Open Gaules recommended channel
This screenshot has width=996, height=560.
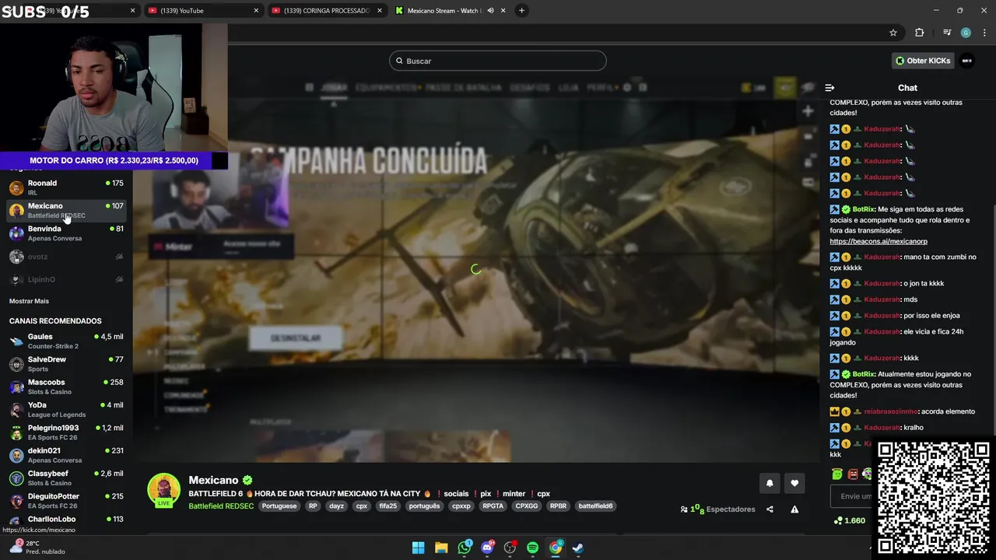point(66,341)
